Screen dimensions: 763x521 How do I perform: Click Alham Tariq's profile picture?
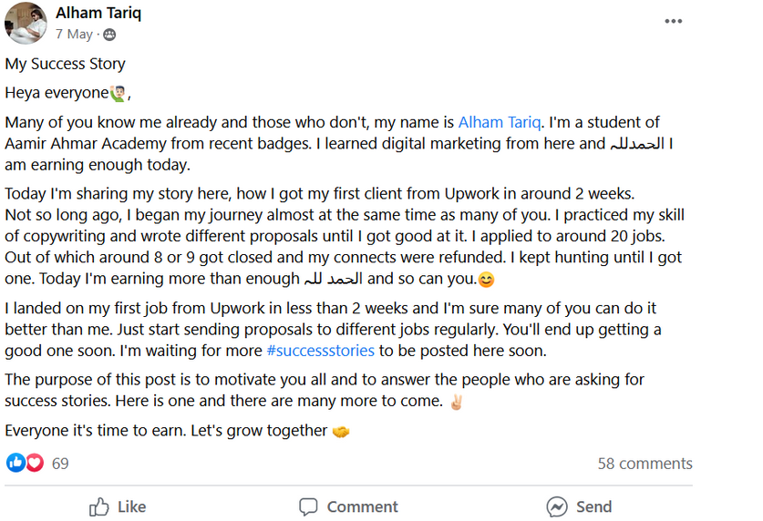[26, 23]
